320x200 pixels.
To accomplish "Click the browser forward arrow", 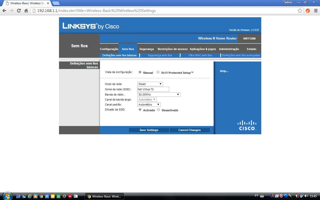I will point(11,10).
